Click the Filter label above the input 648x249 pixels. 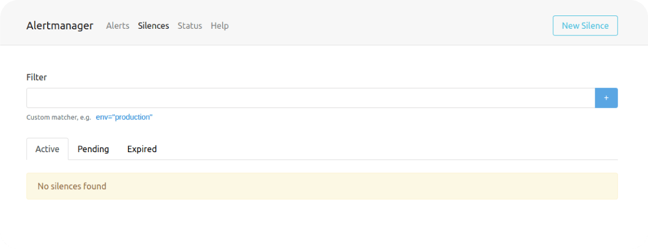(x=37, y=77)
